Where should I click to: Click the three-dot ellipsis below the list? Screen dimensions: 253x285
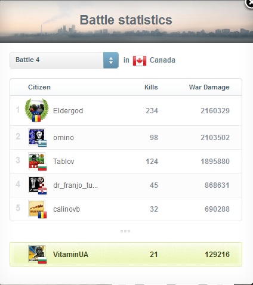click(125, 231)
